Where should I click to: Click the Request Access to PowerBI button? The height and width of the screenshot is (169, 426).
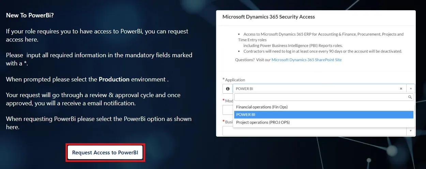tap(105, 152)
